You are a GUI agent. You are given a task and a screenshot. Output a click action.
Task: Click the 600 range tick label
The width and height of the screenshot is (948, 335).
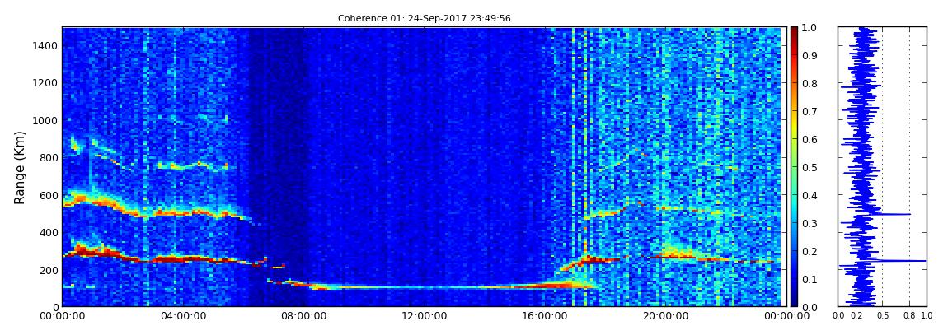click(49, 196)
